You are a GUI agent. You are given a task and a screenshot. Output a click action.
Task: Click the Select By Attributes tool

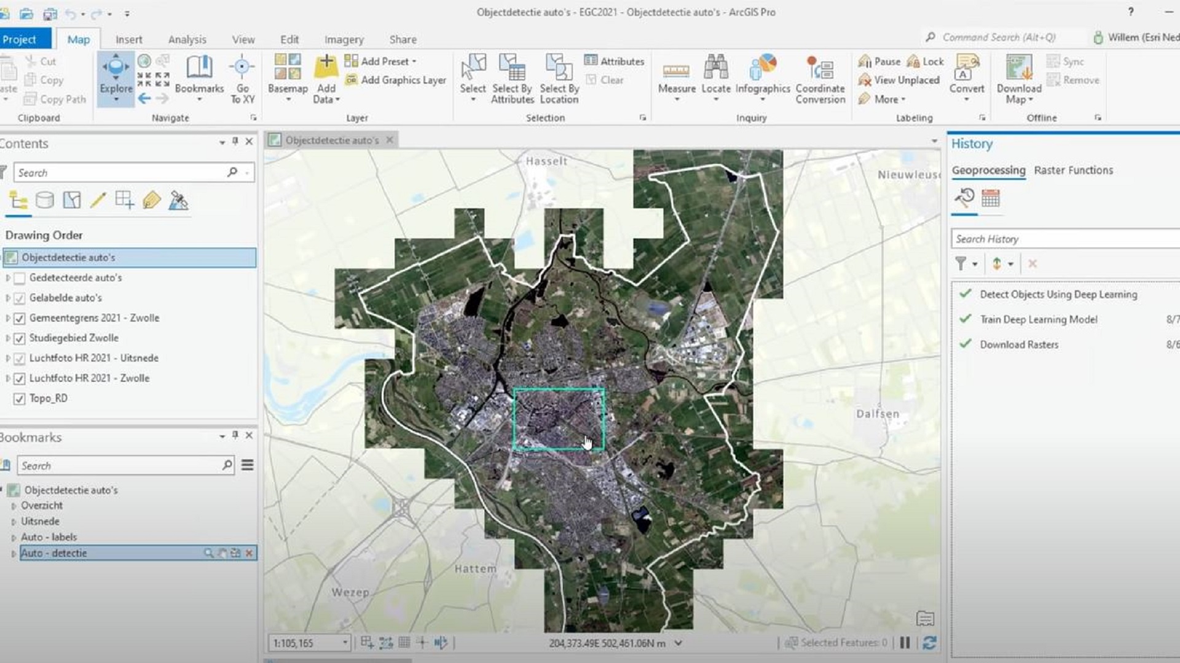tap(512, 77)
